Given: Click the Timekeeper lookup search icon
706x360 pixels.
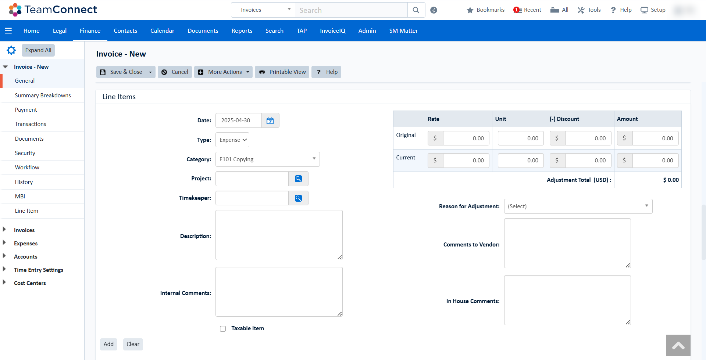Looking at the screenshot, I should tap(298, 198).
